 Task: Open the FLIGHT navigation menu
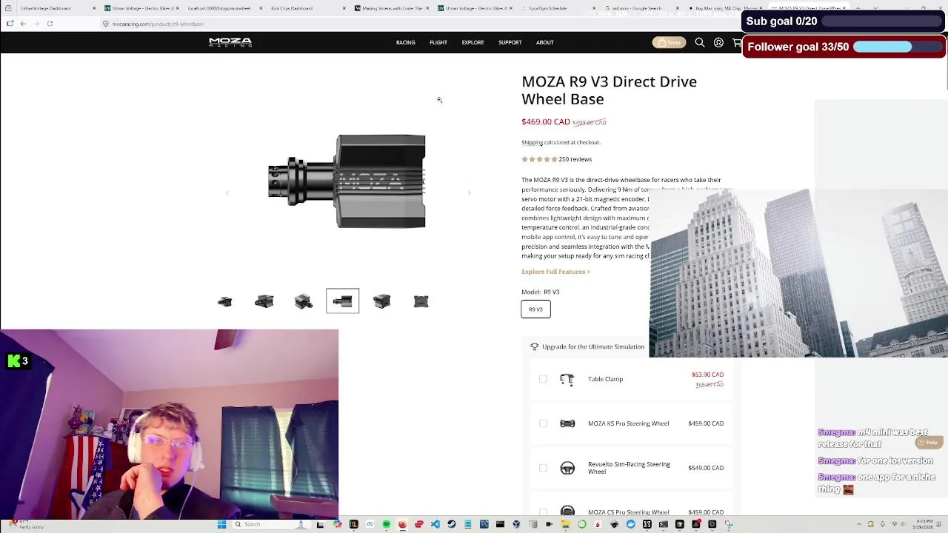[x=438, y=43]
